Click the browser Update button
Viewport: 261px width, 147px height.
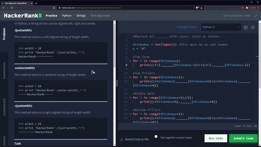[x=254, y=8]
